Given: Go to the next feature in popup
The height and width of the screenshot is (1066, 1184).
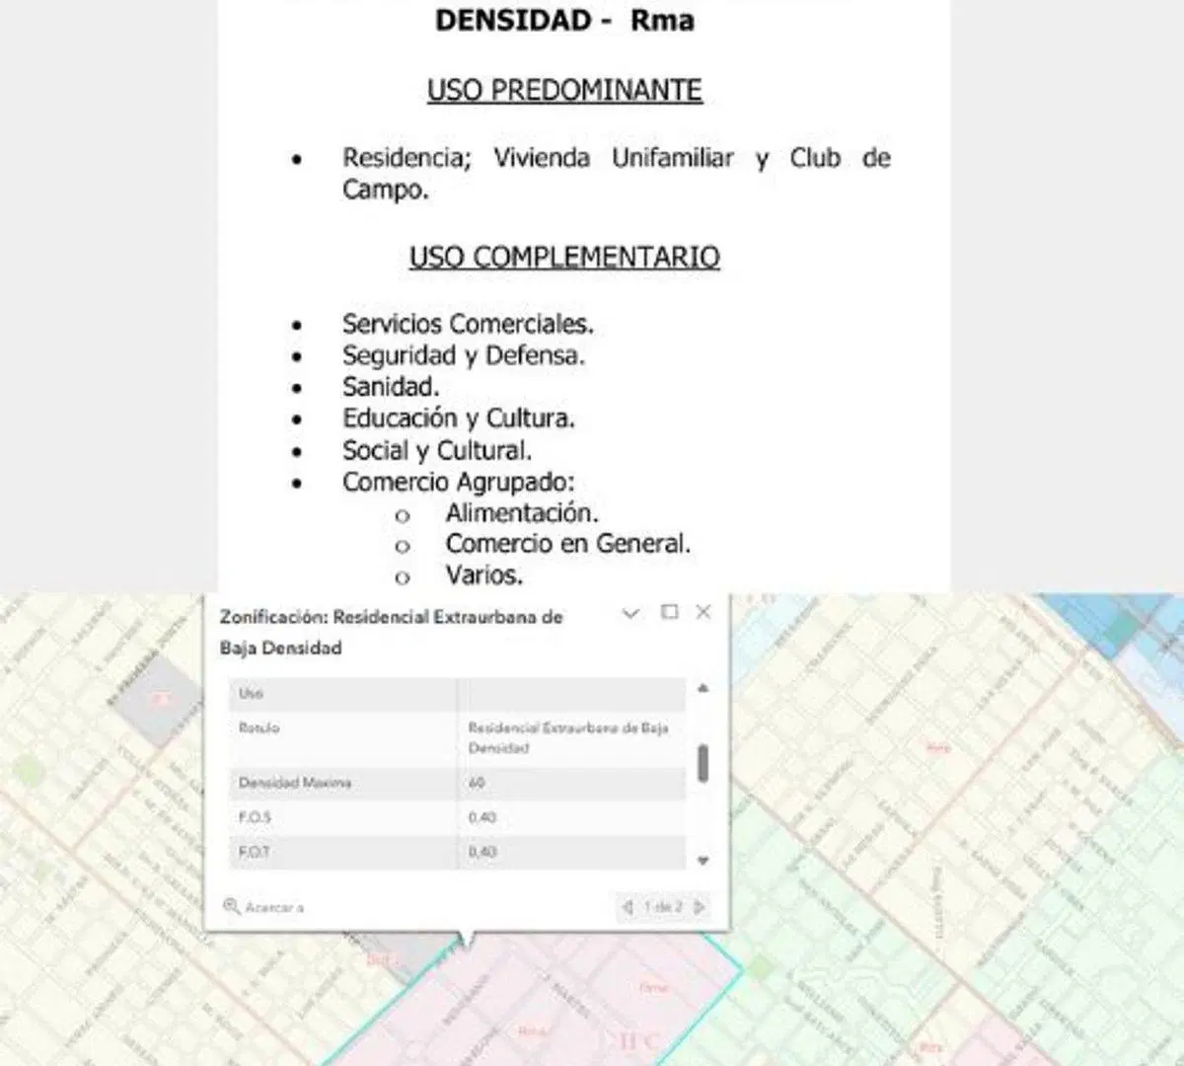Looking at the screenshot, I should [x=700, y=906].
